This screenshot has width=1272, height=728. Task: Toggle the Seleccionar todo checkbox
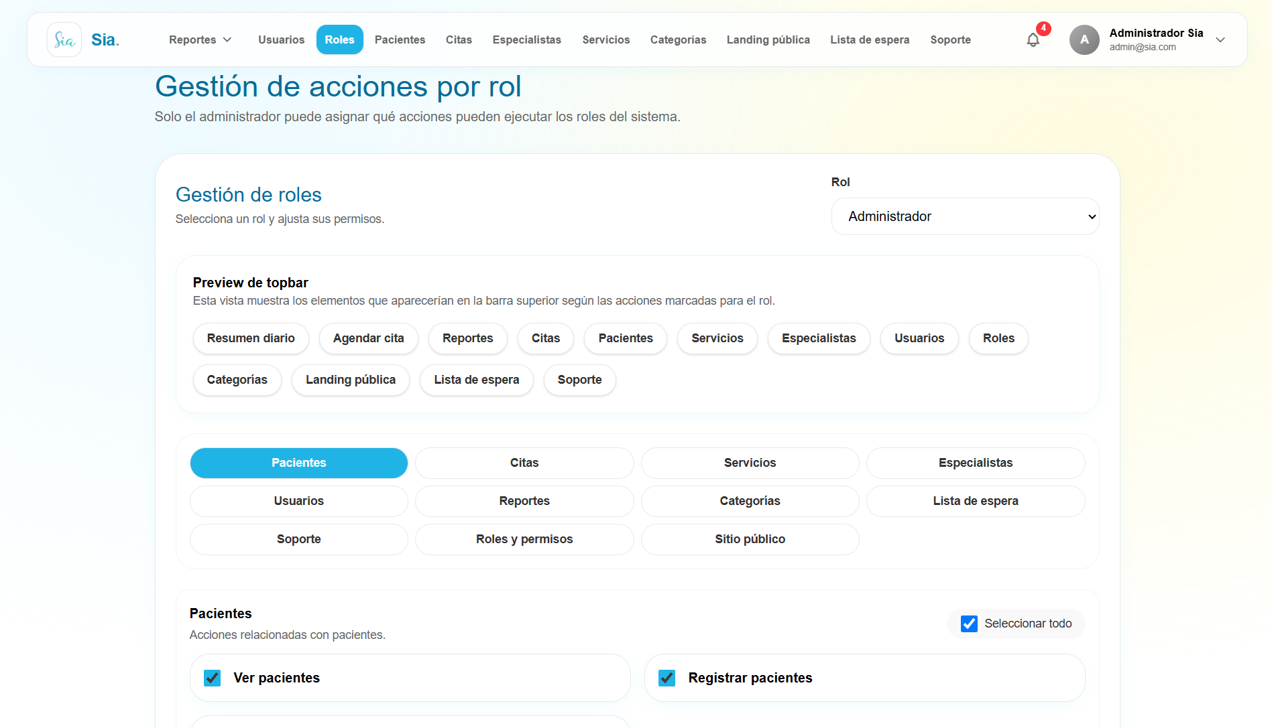click(969, 624)
